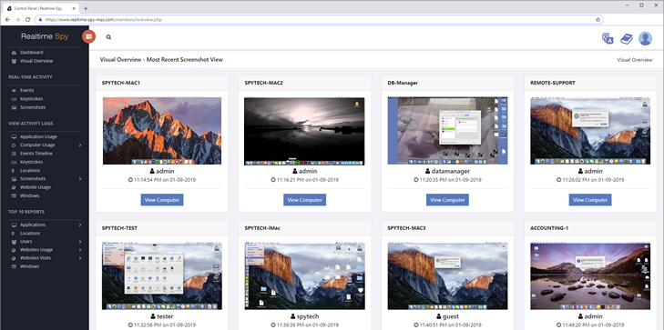Screen dimensions: 664x330
Task: Expand the Computer Usage submenu arrow
Action: coord(80,145)
